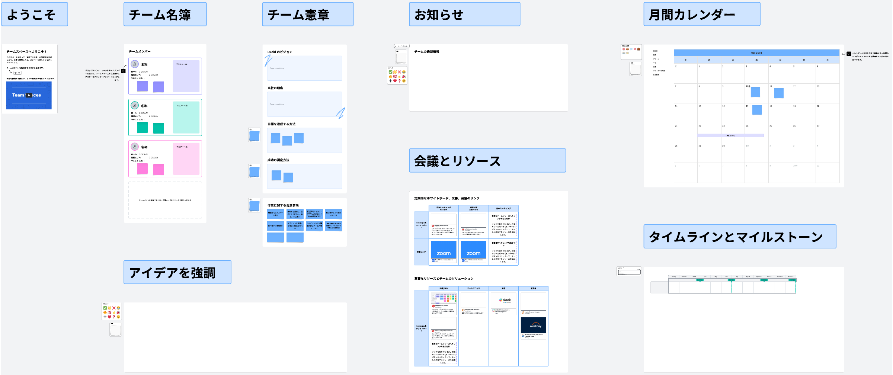Viewport: 893px width, 375px height.
Task: Click the purple event bar in the calendar
Action: pyautogui.click(x=730, y=136)
